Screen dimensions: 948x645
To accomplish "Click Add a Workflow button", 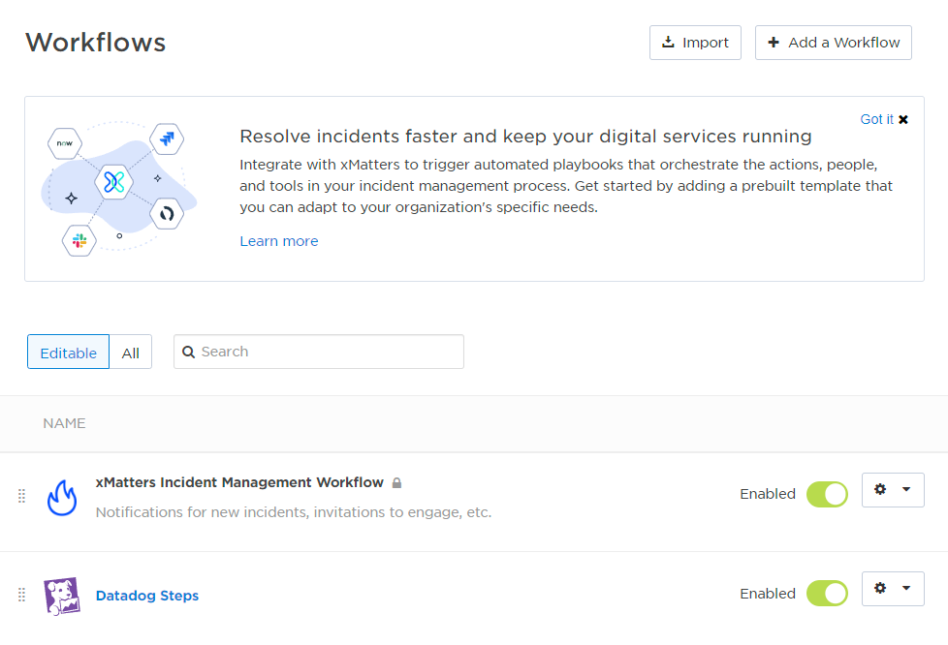I will (833, 43).
